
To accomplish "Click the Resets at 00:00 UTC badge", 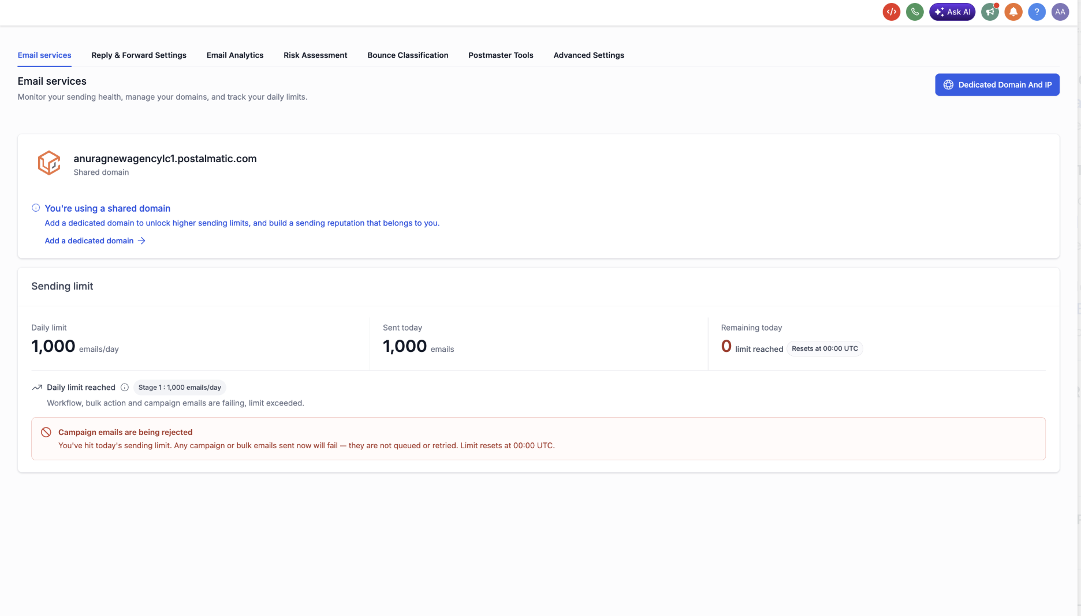I will (x=825, y=348).
